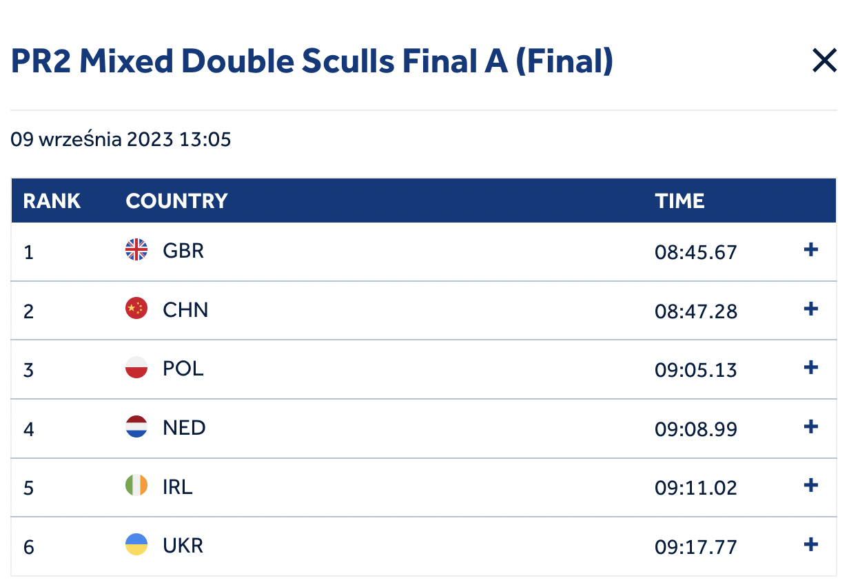Click the China flag icon

coord(136,309)
